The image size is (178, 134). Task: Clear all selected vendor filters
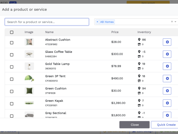click(172, 22)
